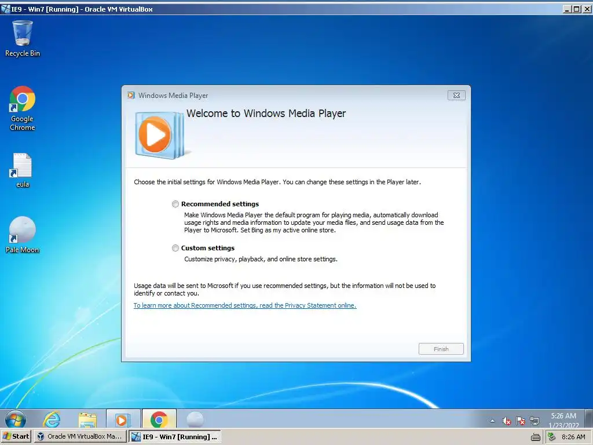The image size is (593, 445).
Task: Click the Show desktop strip in Win7
Action: pyautogui.click(x=588, y=418)
